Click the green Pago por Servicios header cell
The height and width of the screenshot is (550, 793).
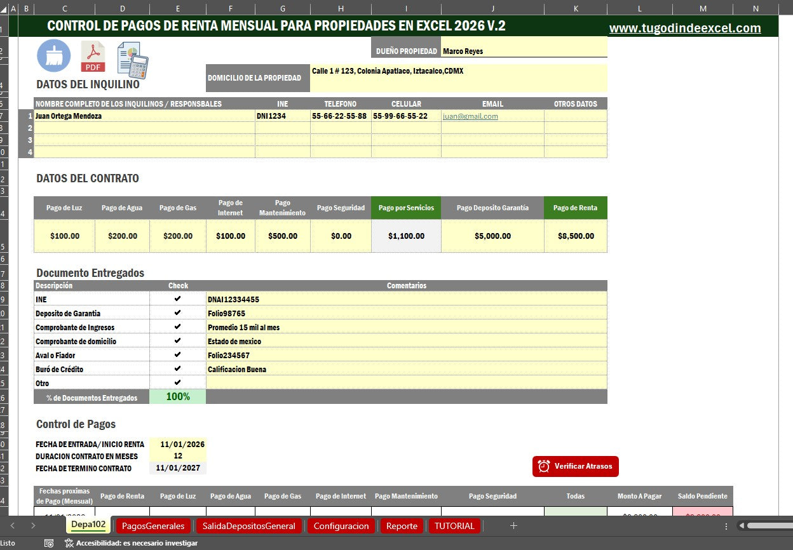406,208
